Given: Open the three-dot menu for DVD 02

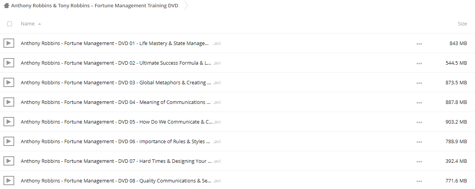Looking at the screenshot, I should coord(419,63).
